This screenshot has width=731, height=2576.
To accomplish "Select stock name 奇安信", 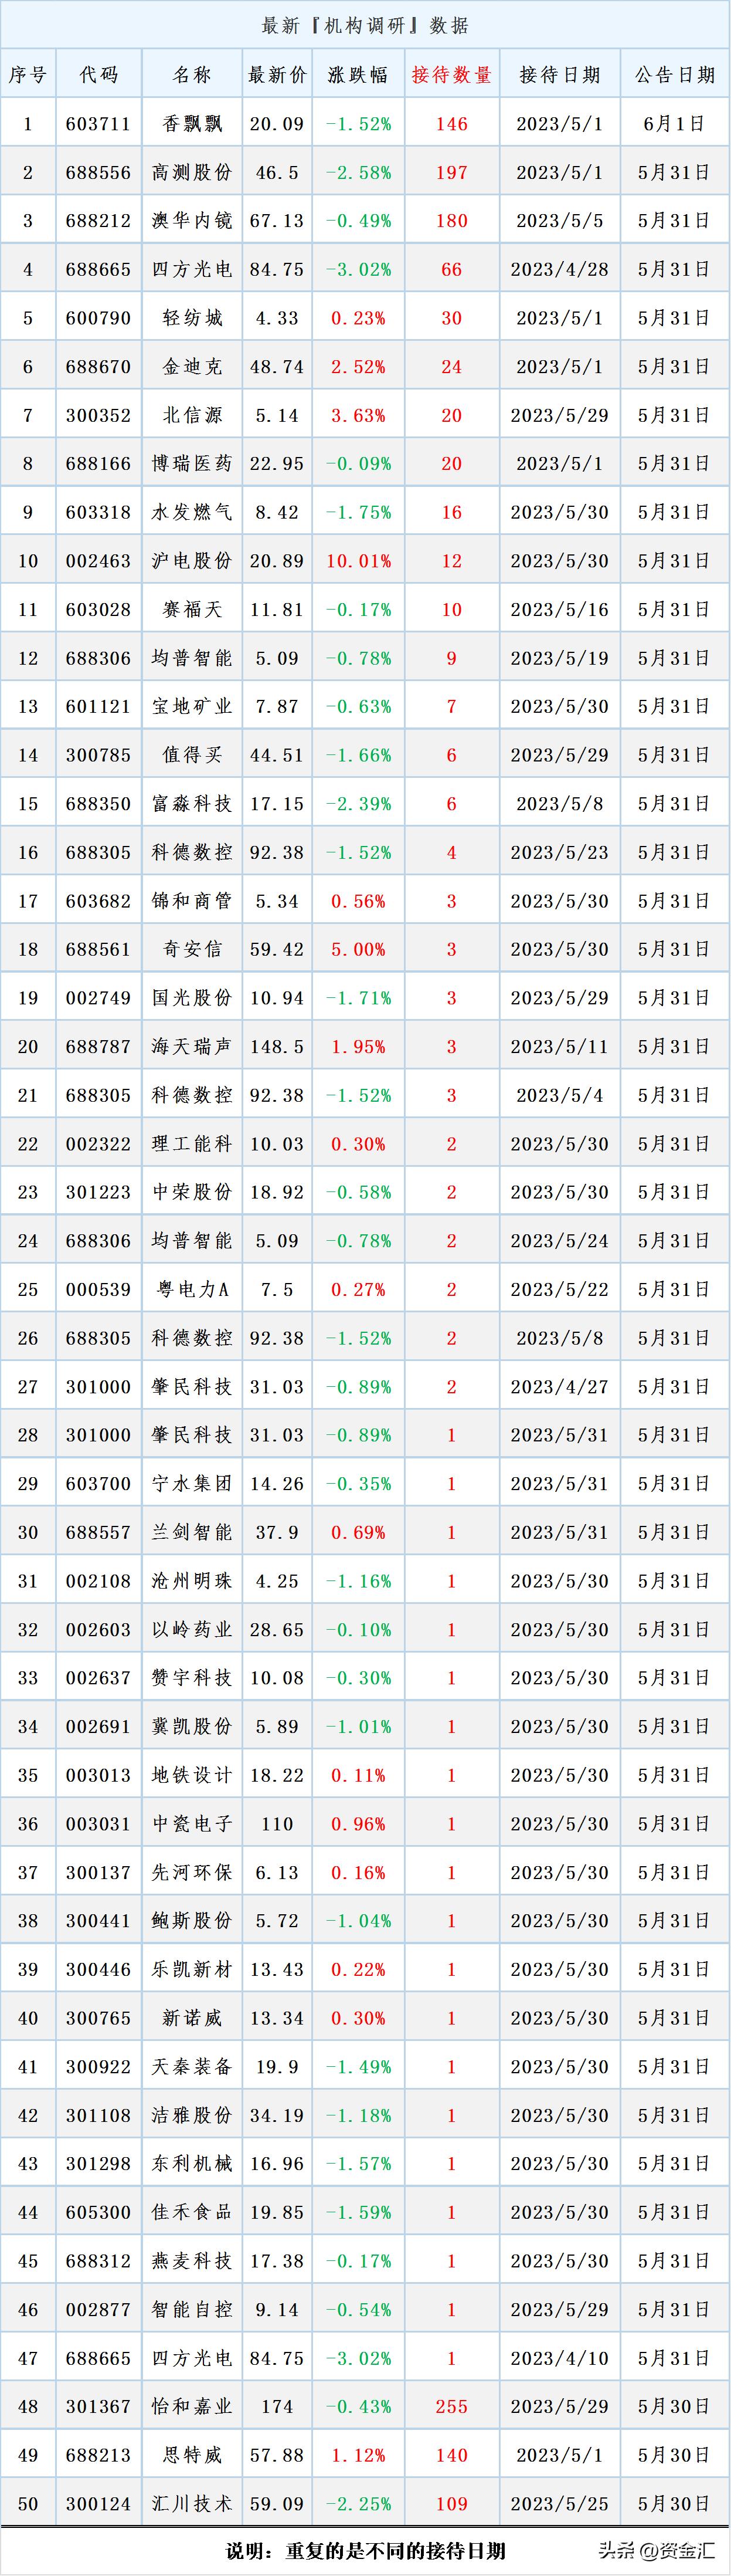I will 192,950.
